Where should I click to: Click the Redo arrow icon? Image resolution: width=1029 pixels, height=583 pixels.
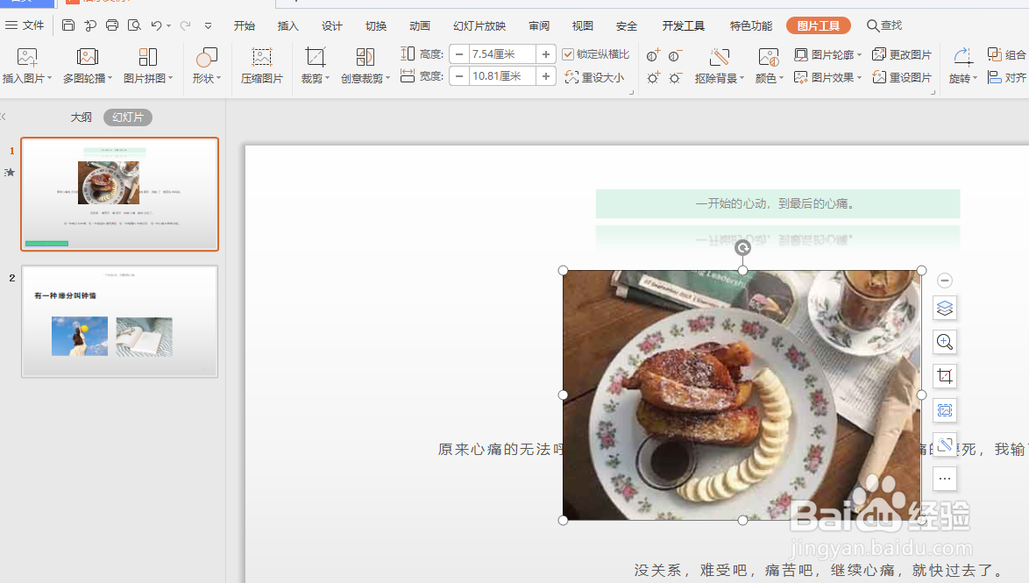tap(186, 25)
